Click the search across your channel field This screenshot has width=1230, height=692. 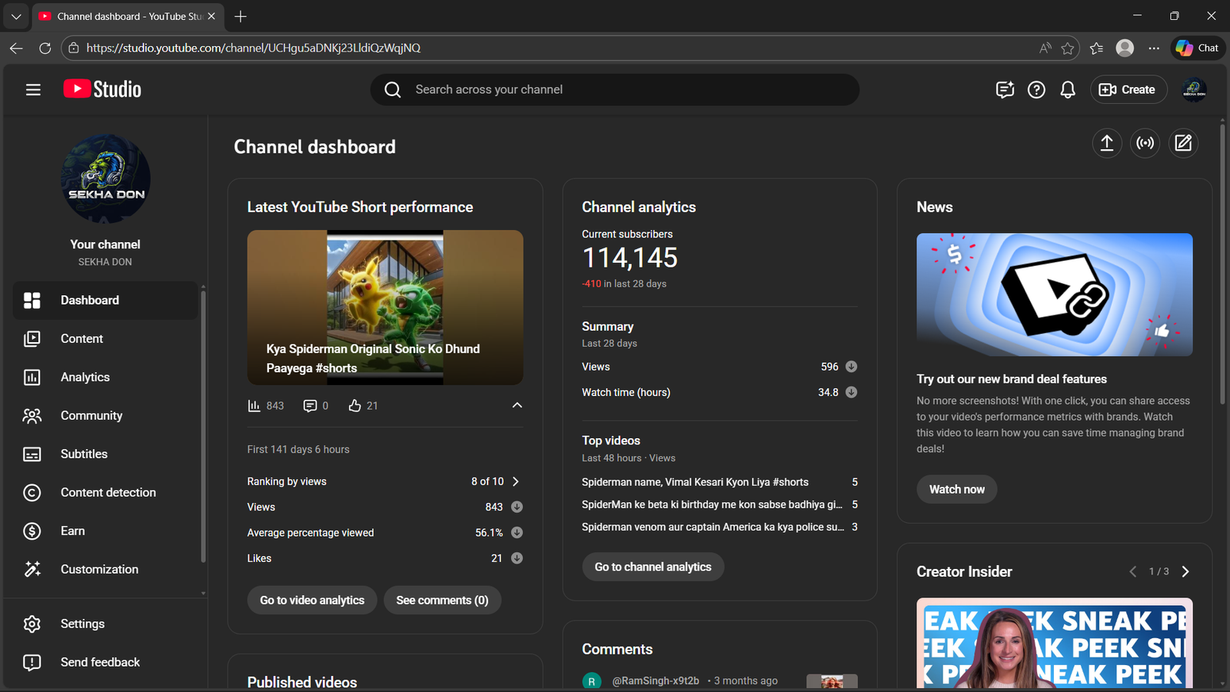[615, 90]
